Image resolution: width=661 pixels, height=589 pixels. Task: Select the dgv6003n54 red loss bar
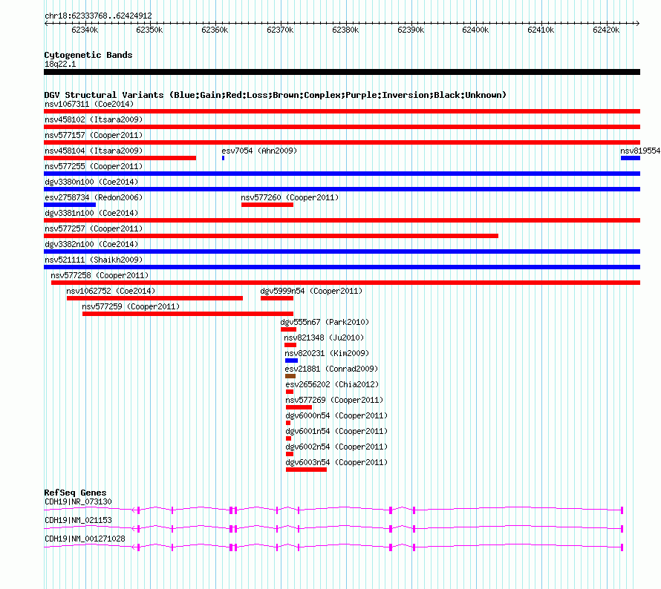pos(306,470)
